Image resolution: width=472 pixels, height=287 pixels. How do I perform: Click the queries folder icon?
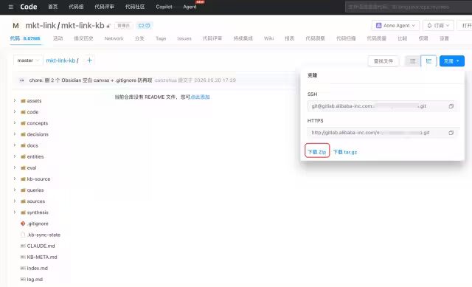pos(23,190)
